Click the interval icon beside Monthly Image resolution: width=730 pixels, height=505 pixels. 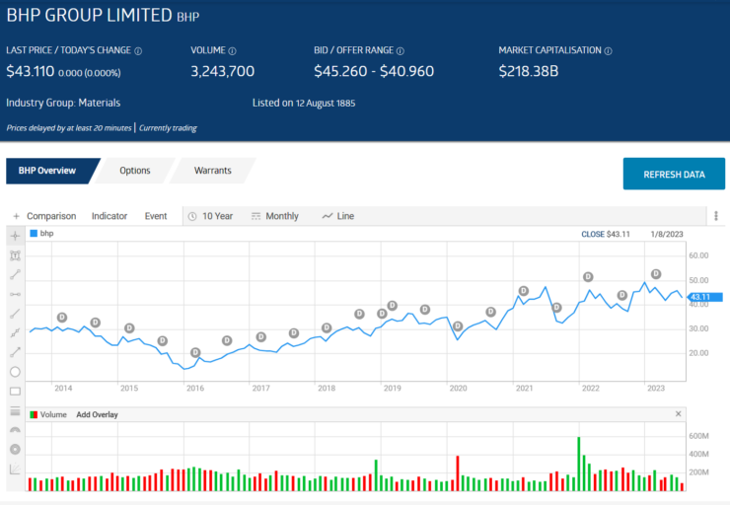point(256,216)
